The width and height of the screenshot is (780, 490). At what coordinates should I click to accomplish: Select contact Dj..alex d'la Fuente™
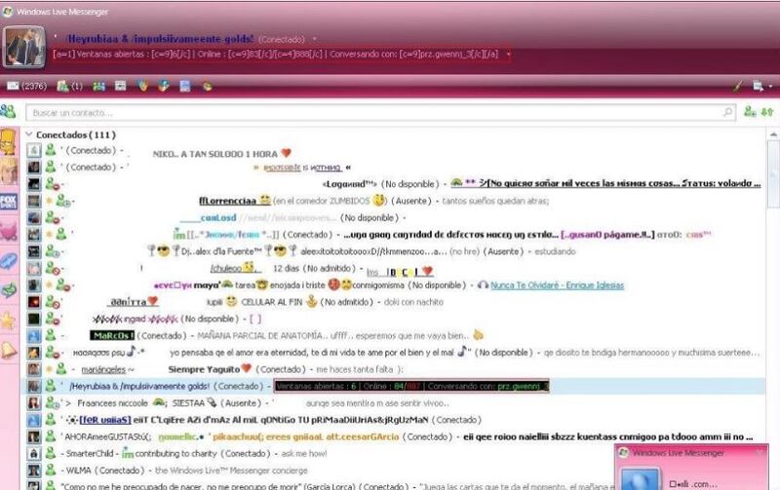pos(396,251)
